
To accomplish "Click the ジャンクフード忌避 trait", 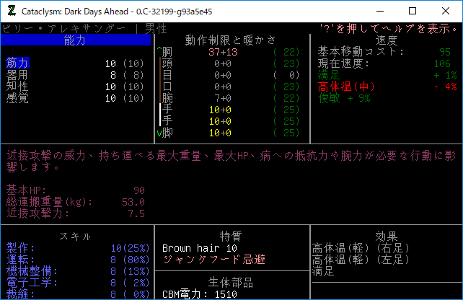I will tap(213, 260).
